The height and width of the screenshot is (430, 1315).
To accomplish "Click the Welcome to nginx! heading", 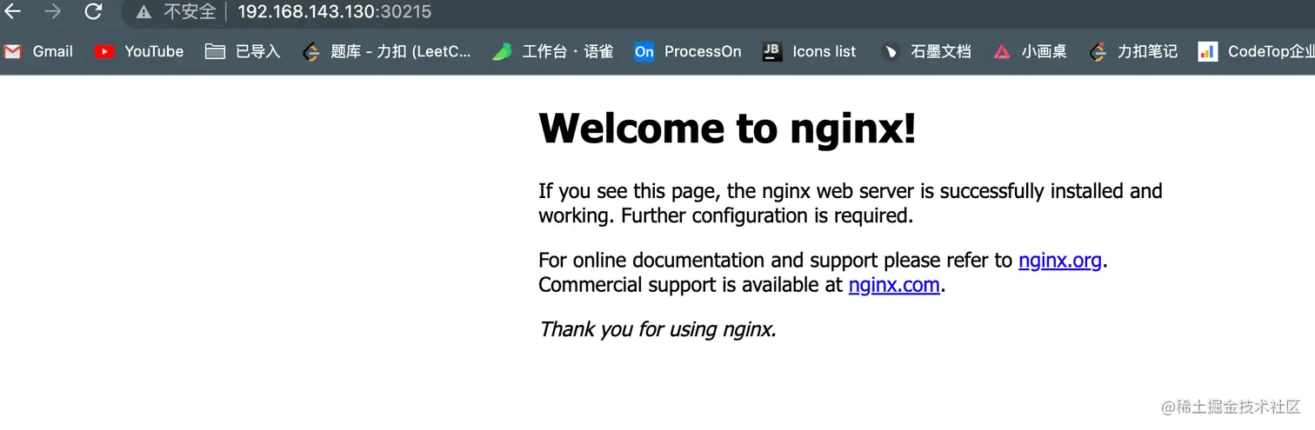I will click(x=728, y=129).
